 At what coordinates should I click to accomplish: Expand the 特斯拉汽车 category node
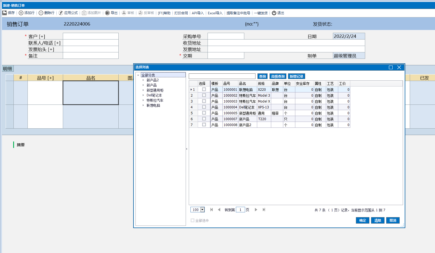[x=143, y=100]
